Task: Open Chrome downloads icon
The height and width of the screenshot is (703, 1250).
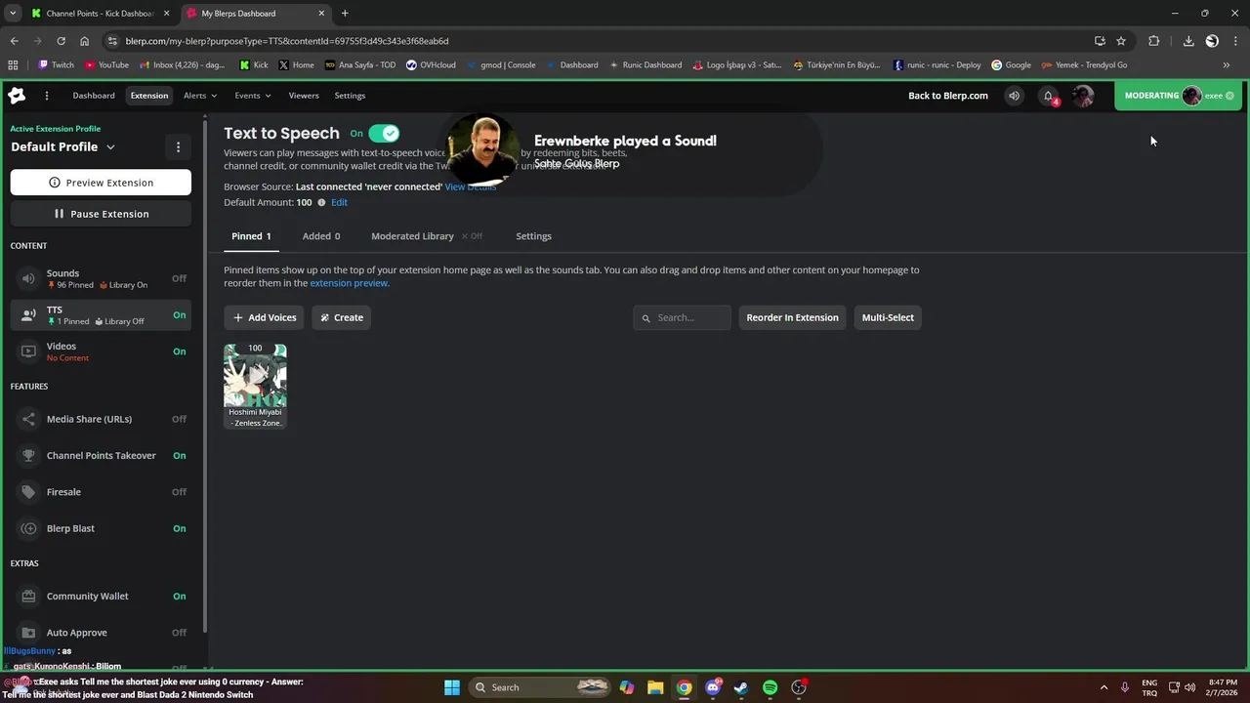Action: (1188, 41)
